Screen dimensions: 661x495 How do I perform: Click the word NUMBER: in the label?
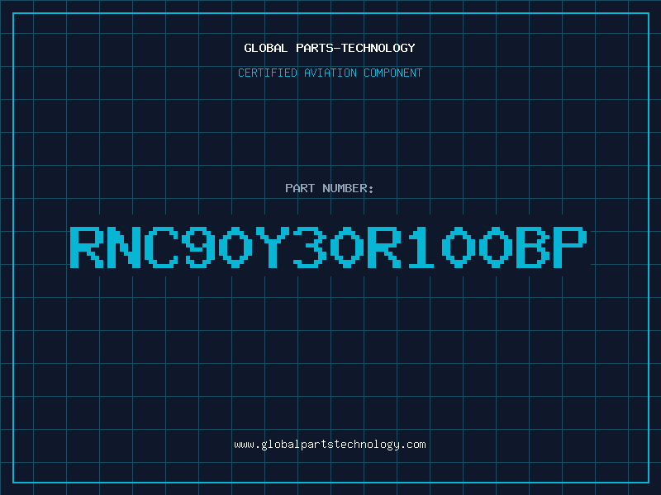click(x=348, y=188)
